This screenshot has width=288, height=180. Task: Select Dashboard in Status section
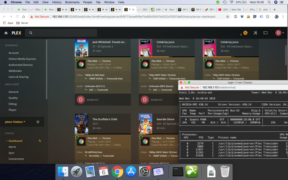pos(16,141)
